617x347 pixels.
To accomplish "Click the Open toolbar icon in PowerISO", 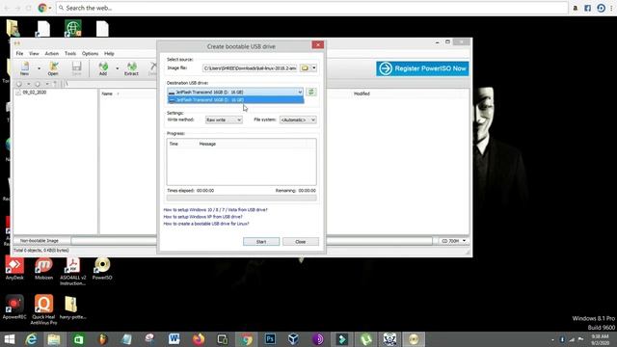I will point(53,68).
